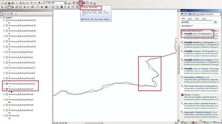
Task: Filter search results by Maps
Action: pyautogui.click(x=190, y=18)
